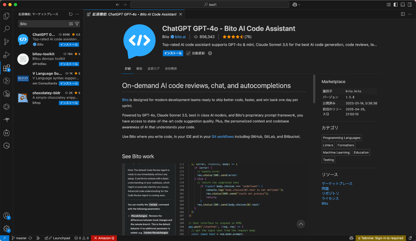Install the bitou-toolkit extension
This screenshot has width=416, height=241.
point(69,64)
